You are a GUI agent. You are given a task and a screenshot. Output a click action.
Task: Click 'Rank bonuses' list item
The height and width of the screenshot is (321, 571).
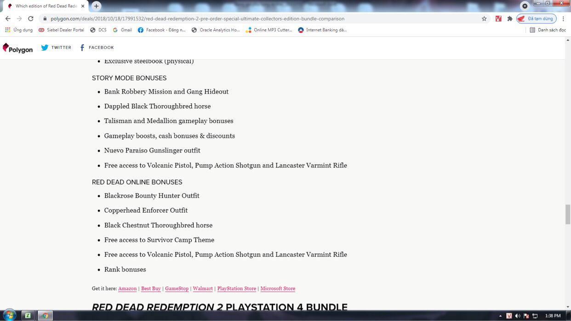click(x=125, y=270)
